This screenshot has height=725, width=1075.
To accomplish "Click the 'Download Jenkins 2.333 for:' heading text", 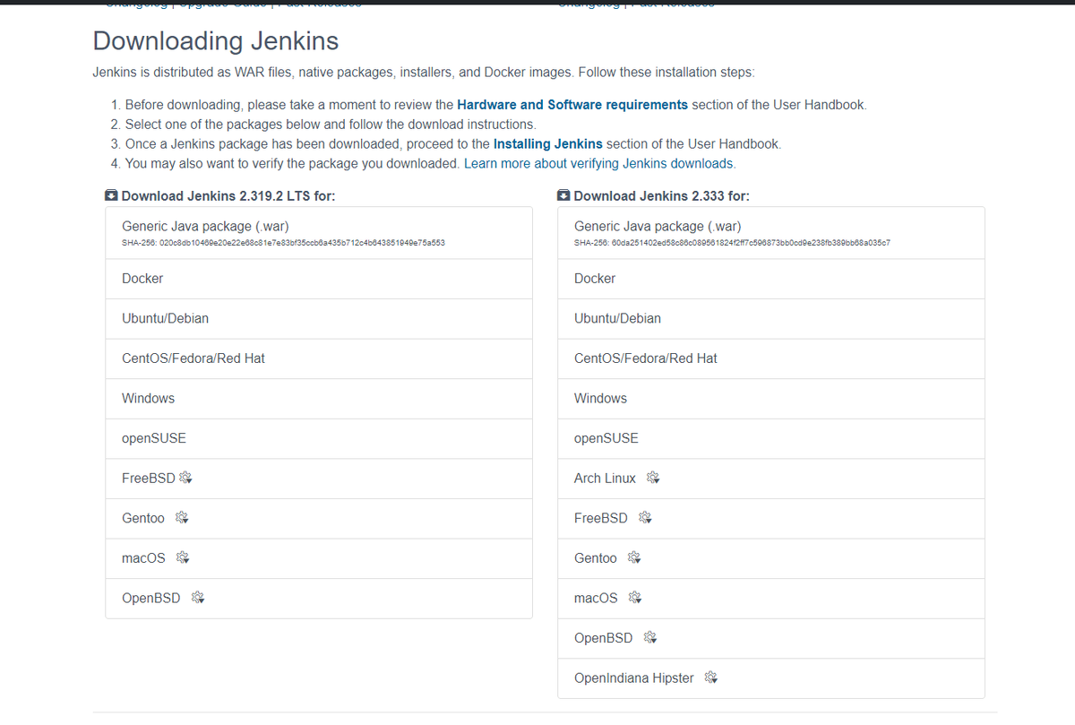I will (x=662, y=195).
